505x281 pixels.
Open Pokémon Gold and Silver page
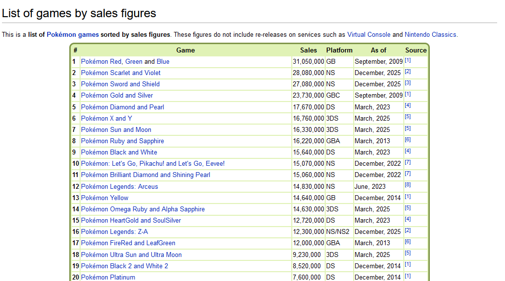click(x=117, y=96)
